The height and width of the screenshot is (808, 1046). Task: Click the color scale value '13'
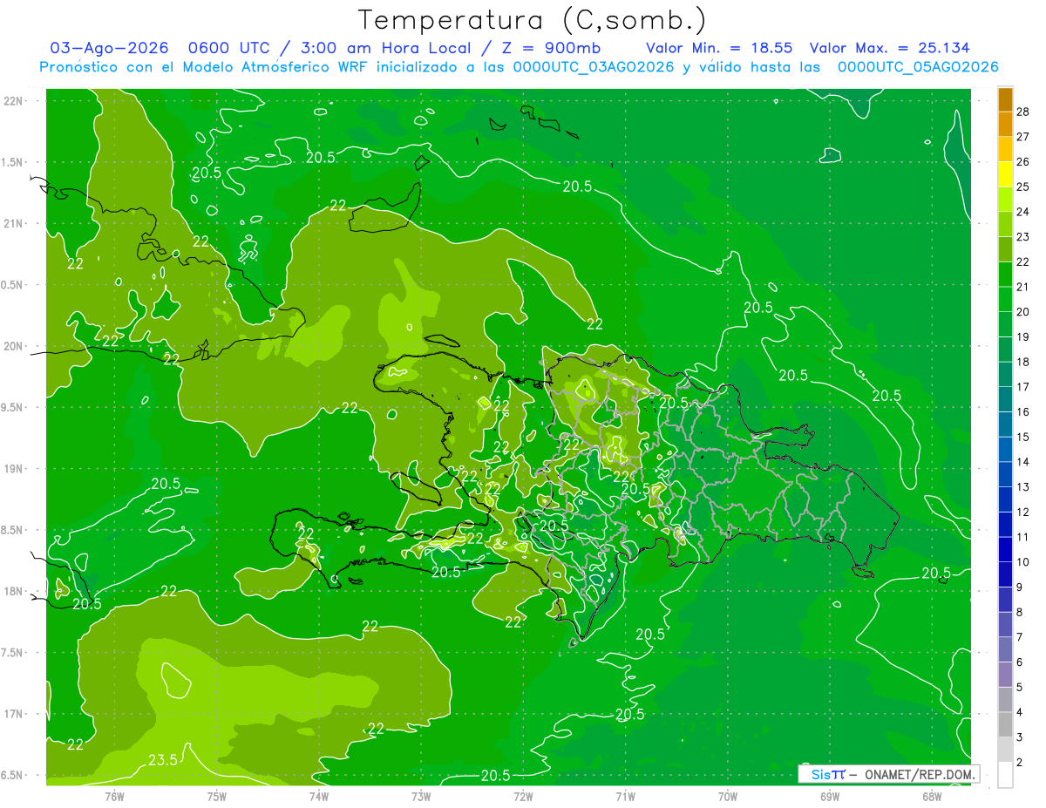point(1023,486)
